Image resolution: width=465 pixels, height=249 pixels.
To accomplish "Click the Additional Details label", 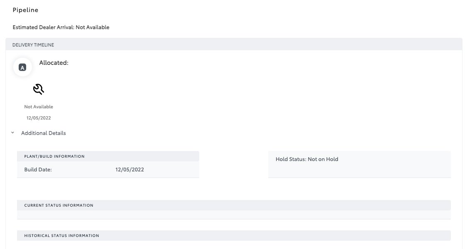I will [x=43, y=133].
